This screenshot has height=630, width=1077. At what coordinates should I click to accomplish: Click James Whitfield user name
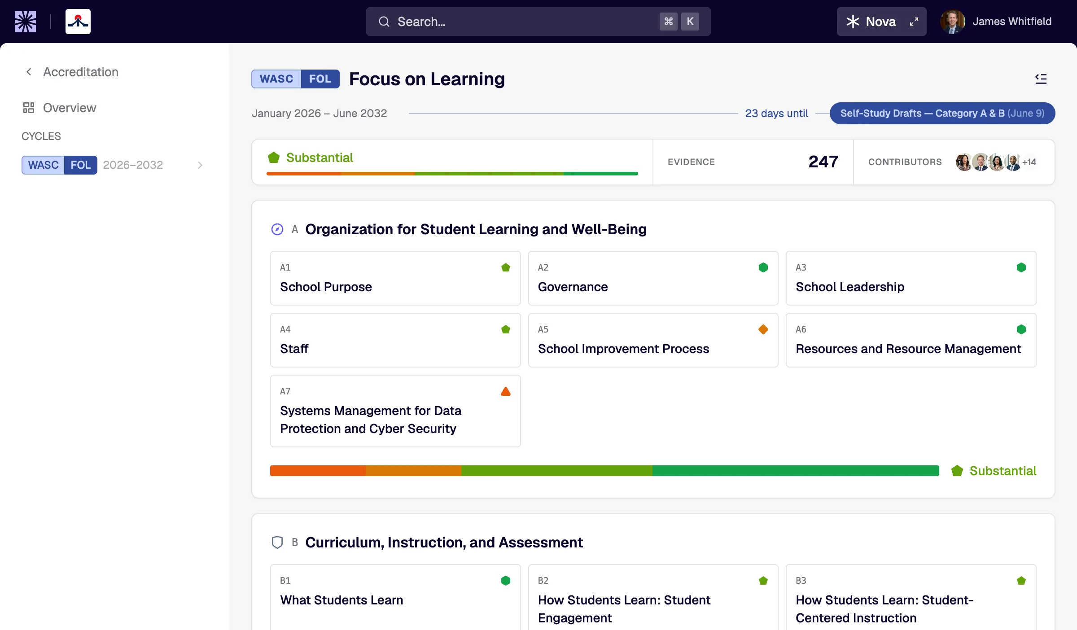coord(1012,22)
